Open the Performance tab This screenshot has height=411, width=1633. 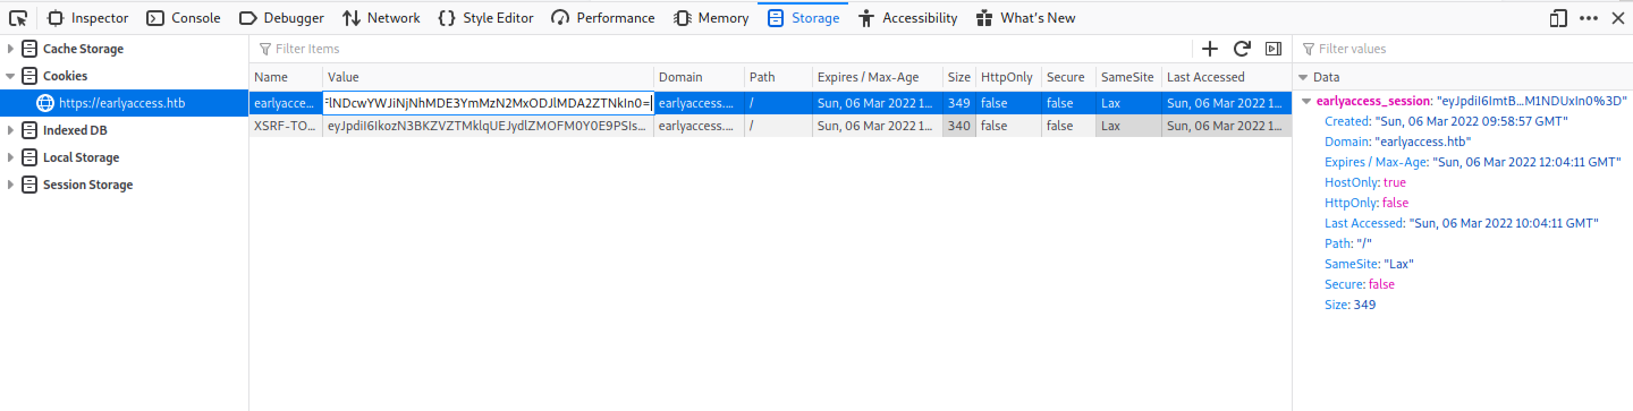pos(603,18)
